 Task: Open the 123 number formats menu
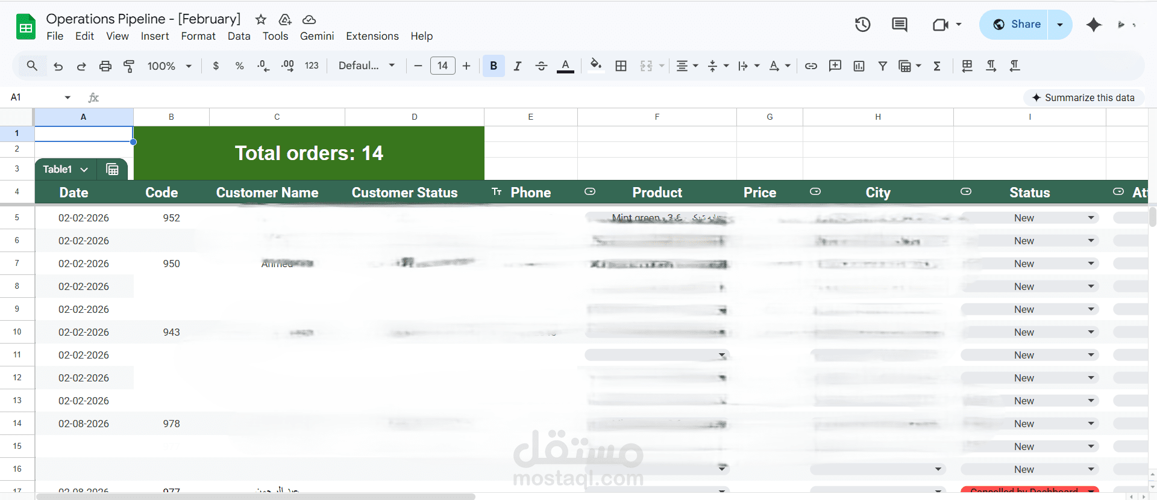(x=312, y=66)
